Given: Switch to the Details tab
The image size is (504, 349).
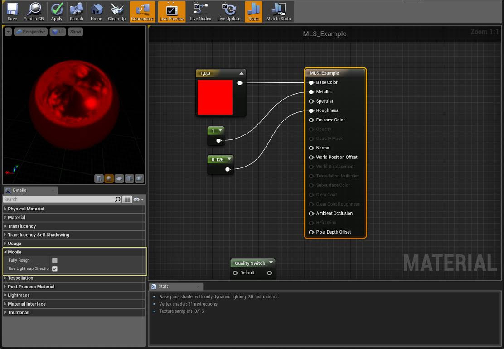Looking at the screenshot, I should click(x=19, y=191).
